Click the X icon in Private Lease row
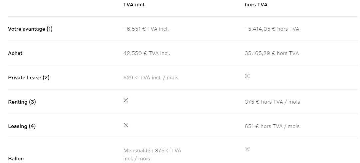 click(247, 76)
